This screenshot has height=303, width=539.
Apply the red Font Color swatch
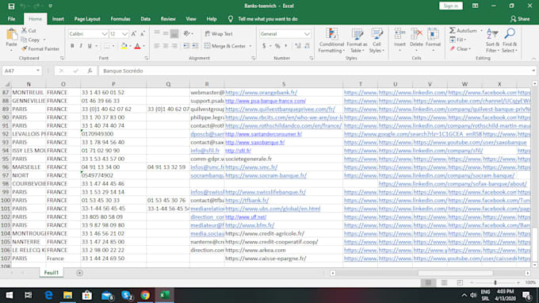(137, 46)
